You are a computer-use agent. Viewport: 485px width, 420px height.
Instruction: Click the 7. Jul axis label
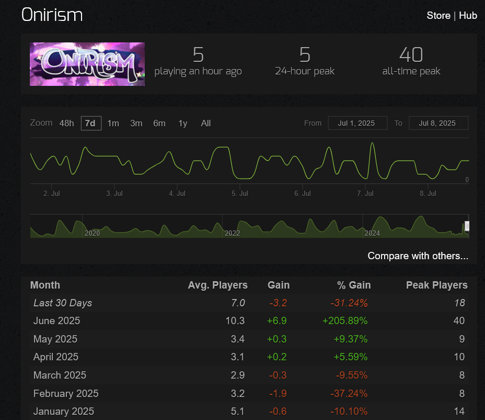tap(365, 193)
